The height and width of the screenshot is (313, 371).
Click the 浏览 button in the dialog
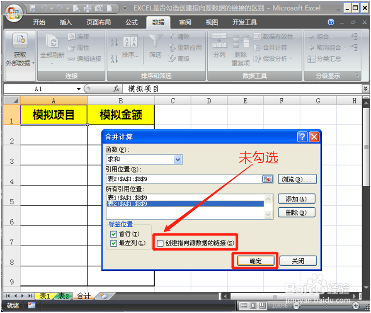pyautogui.click(x=297, y=179)
